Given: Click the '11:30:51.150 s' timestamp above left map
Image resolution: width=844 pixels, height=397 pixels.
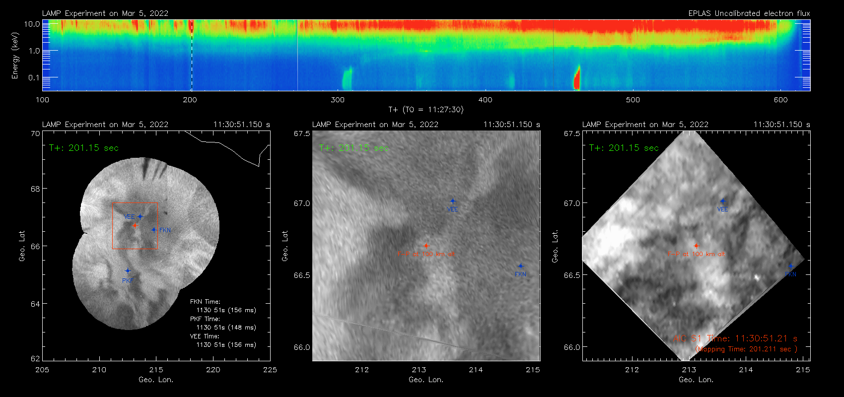Looking at the screenshot, I should (242, 125).
